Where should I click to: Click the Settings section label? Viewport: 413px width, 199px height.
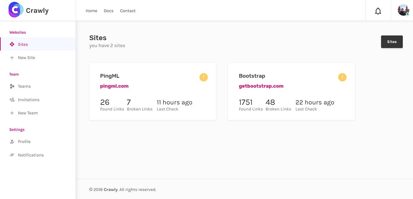click(x=17, y=130)
